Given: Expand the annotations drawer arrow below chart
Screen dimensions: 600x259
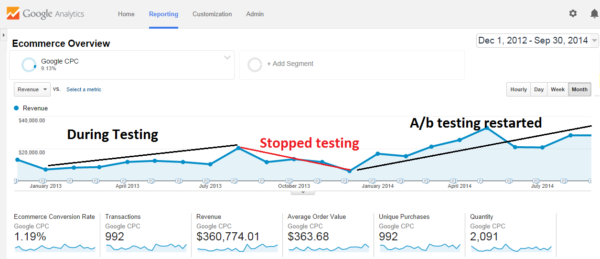Looking at the screenshot, I should tap(303, 192).
